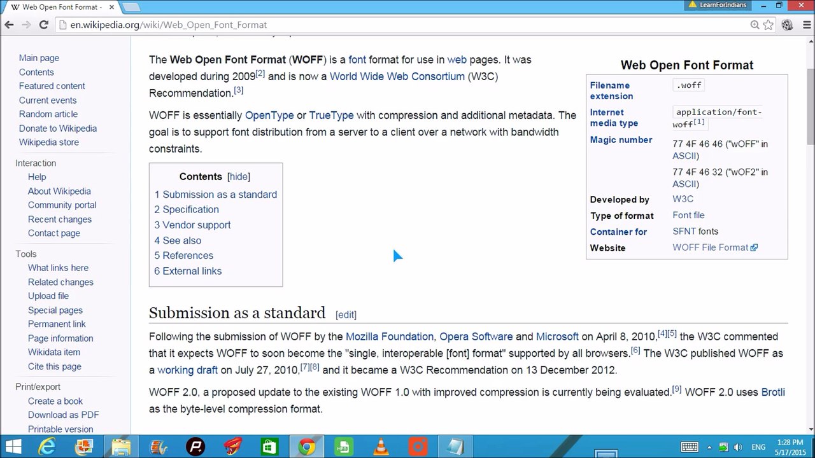Click the address bar URL field
Viewport: 815px width, 458px height.
pyautogui.click(x=401, y=25)
